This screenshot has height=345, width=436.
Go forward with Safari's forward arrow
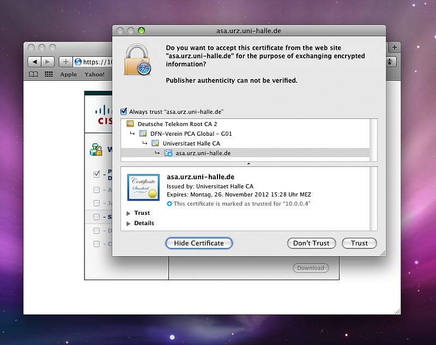(47, 62)
